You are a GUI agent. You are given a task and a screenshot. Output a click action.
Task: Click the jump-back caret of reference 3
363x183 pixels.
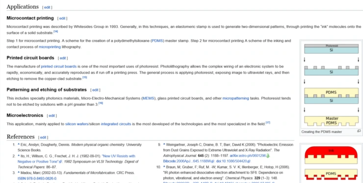tap(19, 172)
